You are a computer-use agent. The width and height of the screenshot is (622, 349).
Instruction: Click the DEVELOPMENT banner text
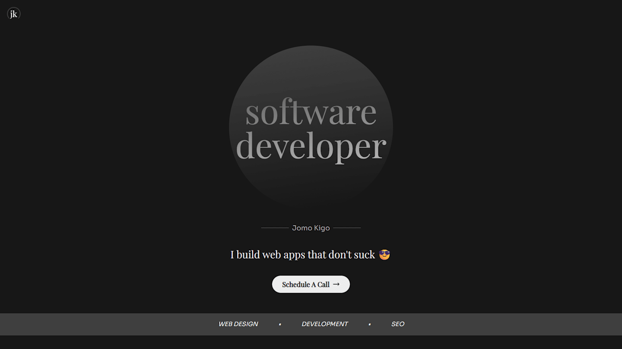coord(325,324)
